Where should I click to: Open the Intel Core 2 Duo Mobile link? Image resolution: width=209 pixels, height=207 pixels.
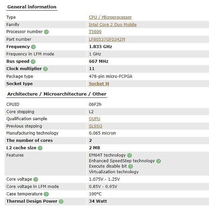tap(113, 25)
